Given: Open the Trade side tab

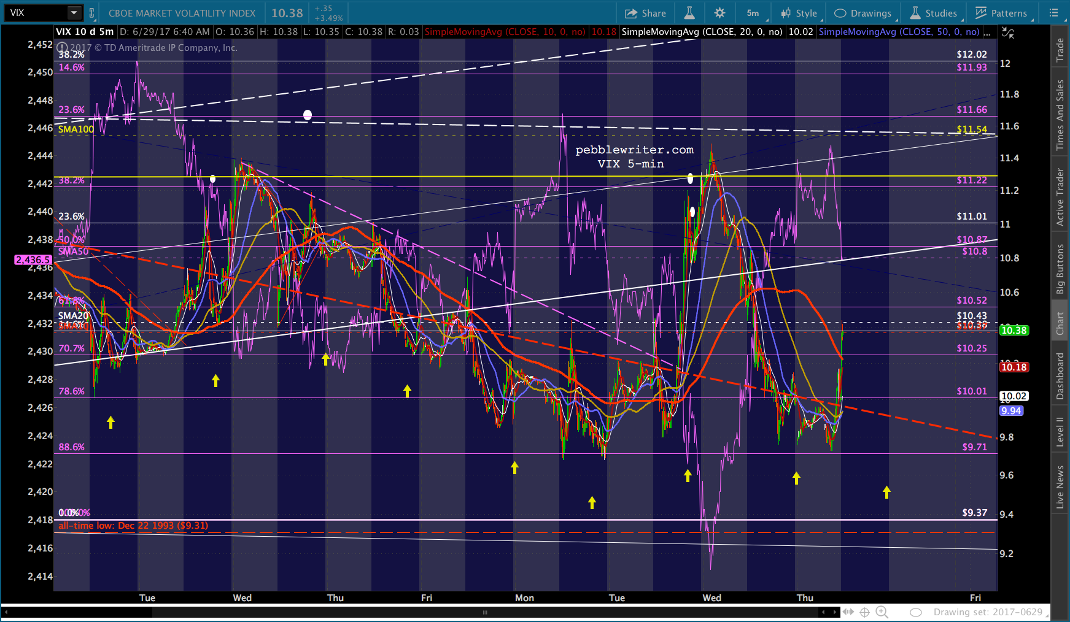Looking at the screenshot, I should point(1060,50).
